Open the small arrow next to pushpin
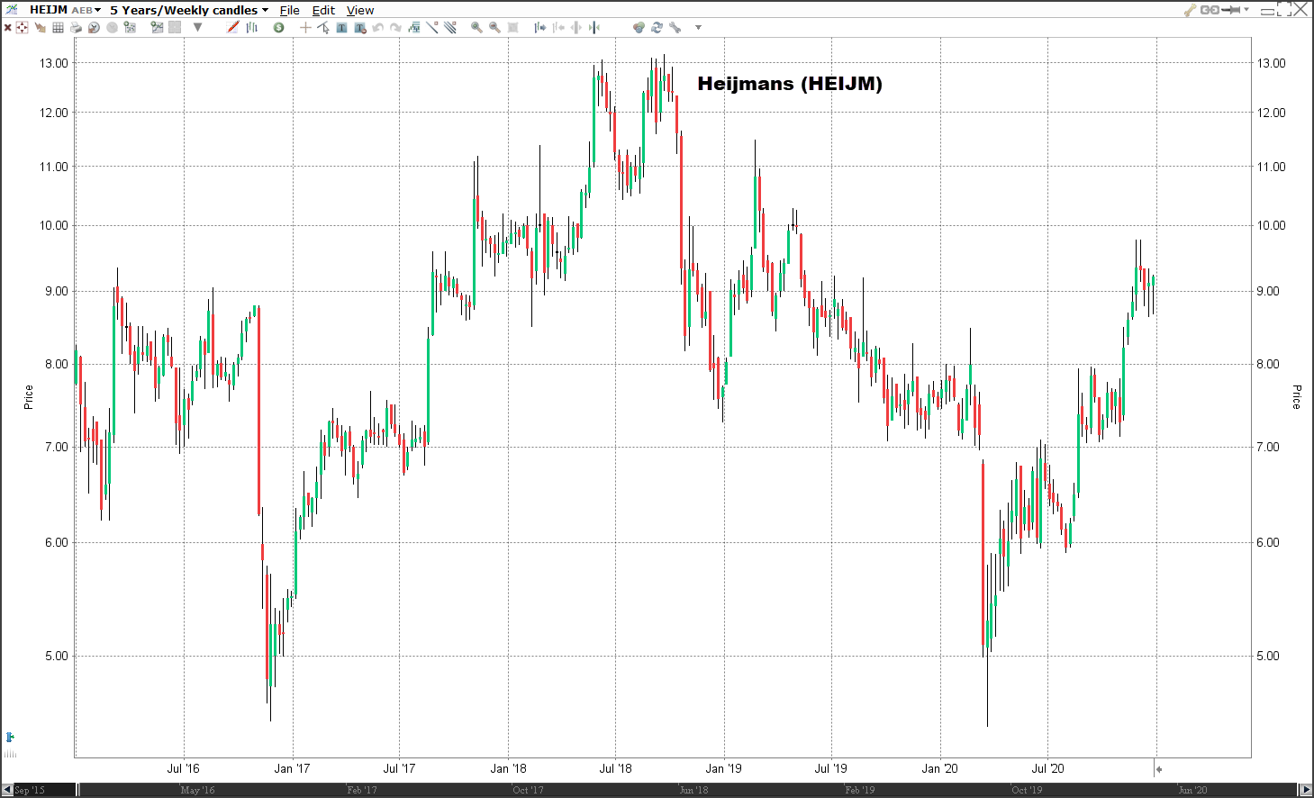Viewport: 1314px width, 798px height. pos(1246,10)
